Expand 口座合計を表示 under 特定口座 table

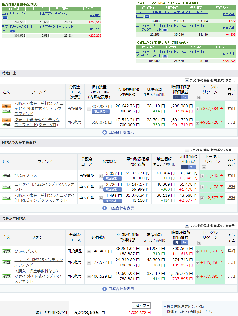118,132
